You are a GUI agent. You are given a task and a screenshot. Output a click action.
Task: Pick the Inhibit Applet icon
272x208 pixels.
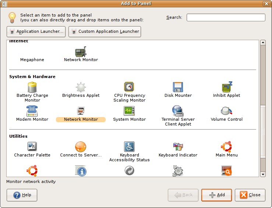point(227,87)
